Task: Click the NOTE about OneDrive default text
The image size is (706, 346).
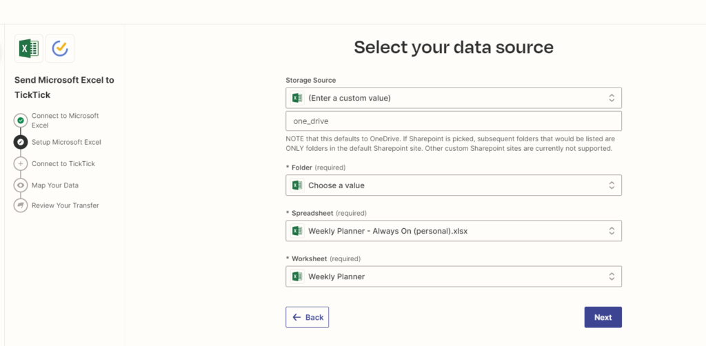Action: 450,143
